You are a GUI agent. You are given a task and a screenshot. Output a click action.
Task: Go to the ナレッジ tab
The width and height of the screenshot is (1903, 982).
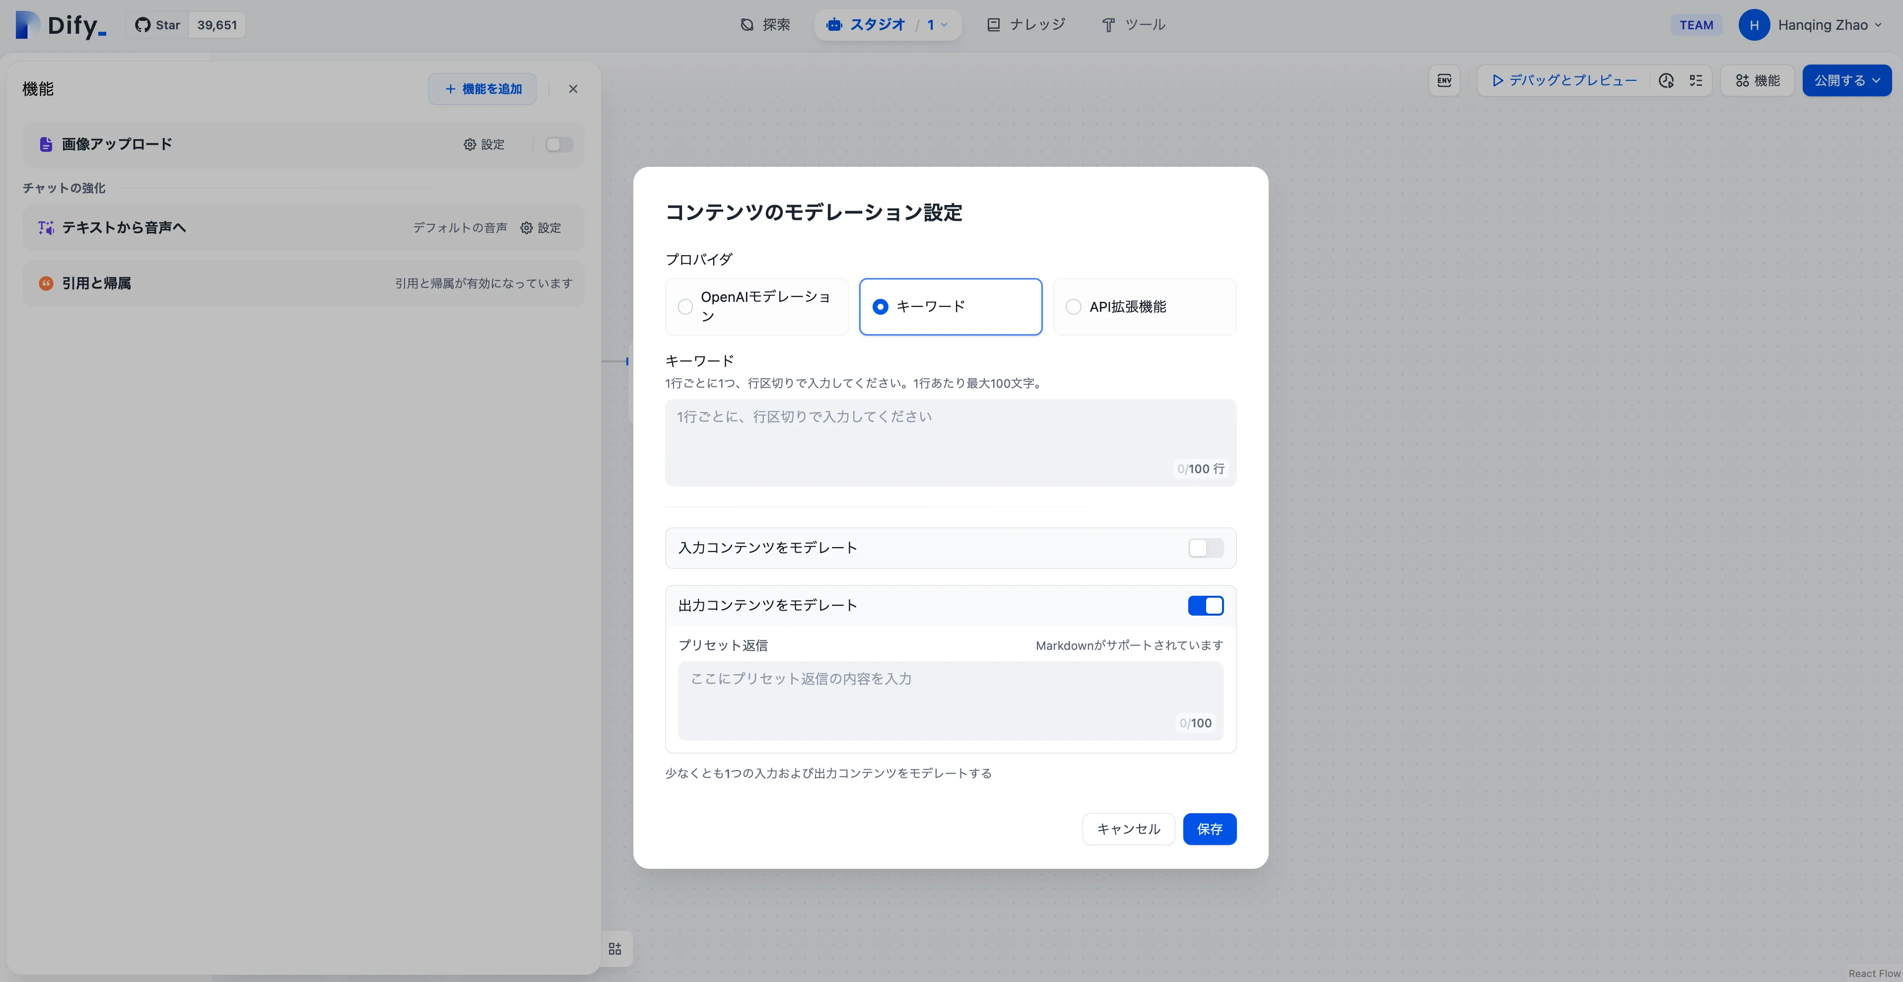point(1026,25)
